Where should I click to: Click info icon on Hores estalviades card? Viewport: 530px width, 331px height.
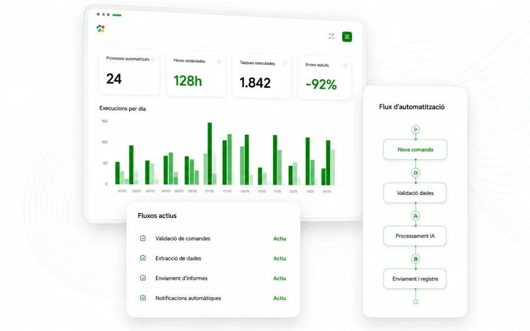(x=219, y=61)
